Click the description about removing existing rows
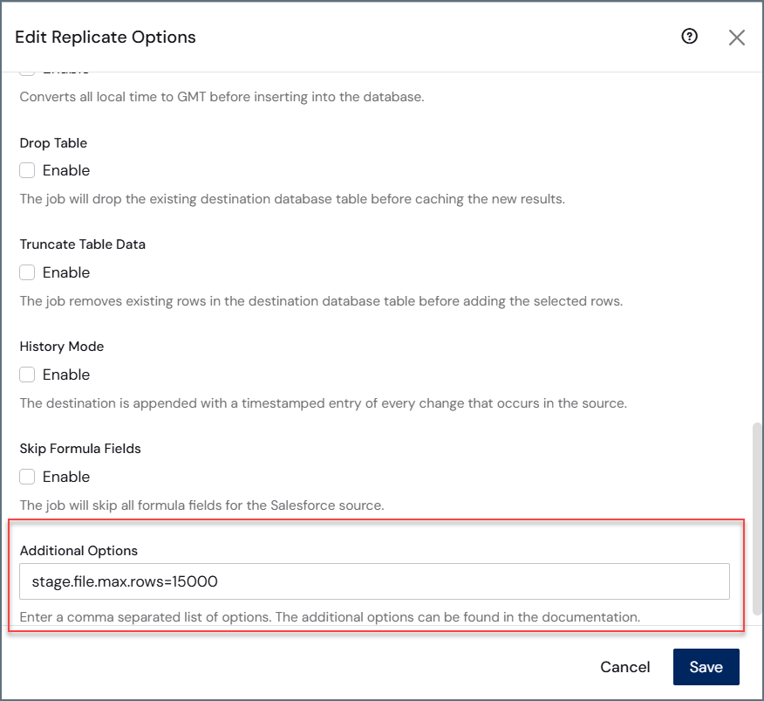 [x=321, y=301]
